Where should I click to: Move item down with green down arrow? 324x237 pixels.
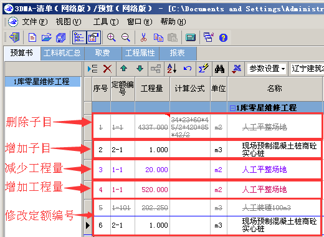tap(140, 69)
